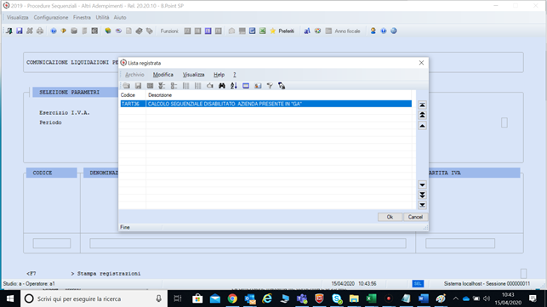Go down one page in list
Image resolution: width=547 pixels, height=307 pixels.
click(x=422, y=195)
